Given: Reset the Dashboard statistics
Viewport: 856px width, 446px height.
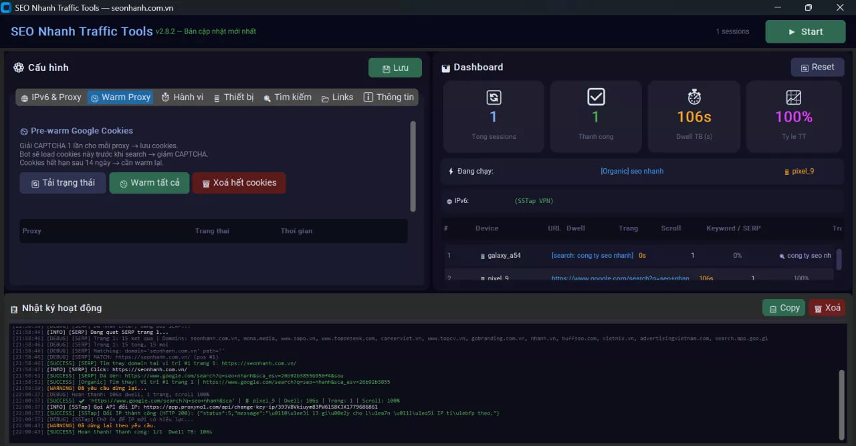Looking at the screenshot, I should pyautogui.click(x=817, y=67).
